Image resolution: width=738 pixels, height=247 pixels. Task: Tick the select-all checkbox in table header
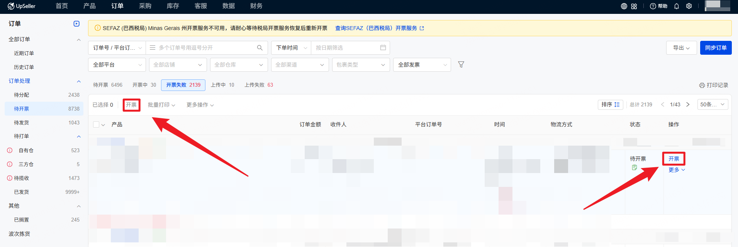coord(96,124)
